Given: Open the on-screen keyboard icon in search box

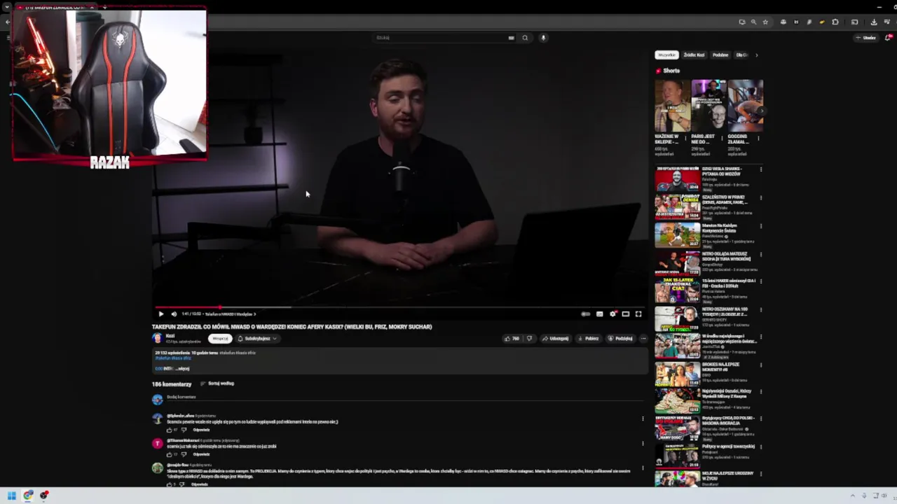Looking at the screenshot, I should pos(511,38).
